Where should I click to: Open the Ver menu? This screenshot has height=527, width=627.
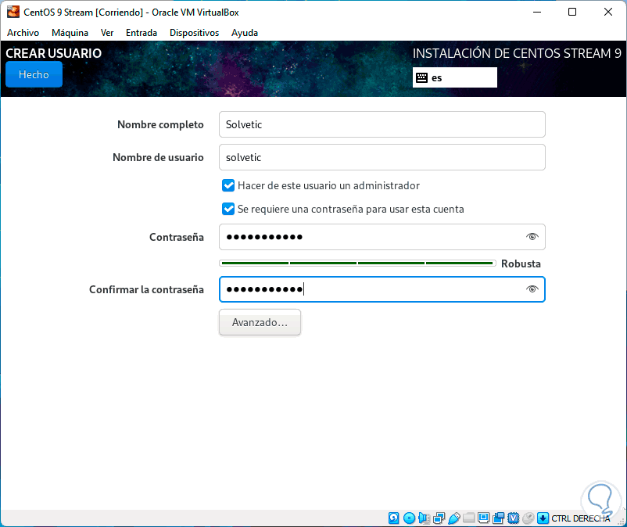coord(107,33)
